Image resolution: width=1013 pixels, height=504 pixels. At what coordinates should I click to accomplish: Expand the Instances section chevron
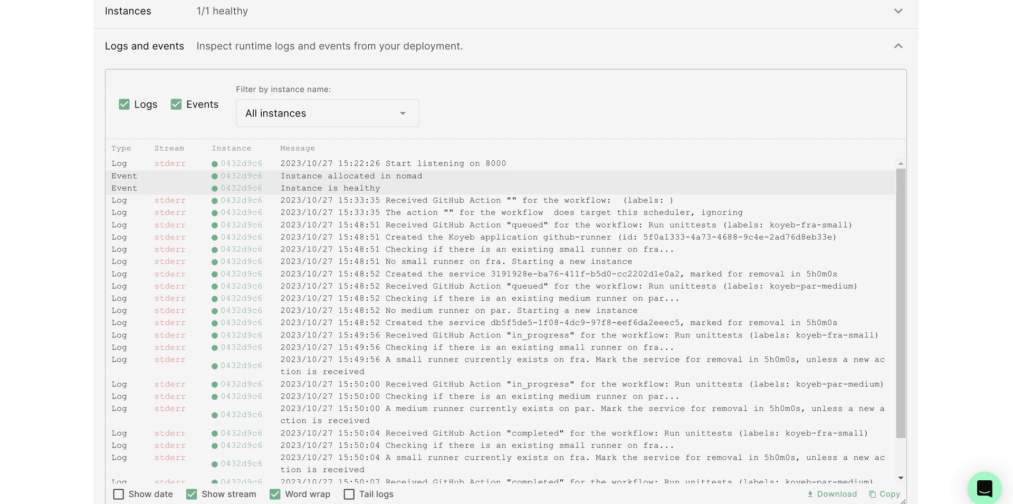[x=898, y=11]
